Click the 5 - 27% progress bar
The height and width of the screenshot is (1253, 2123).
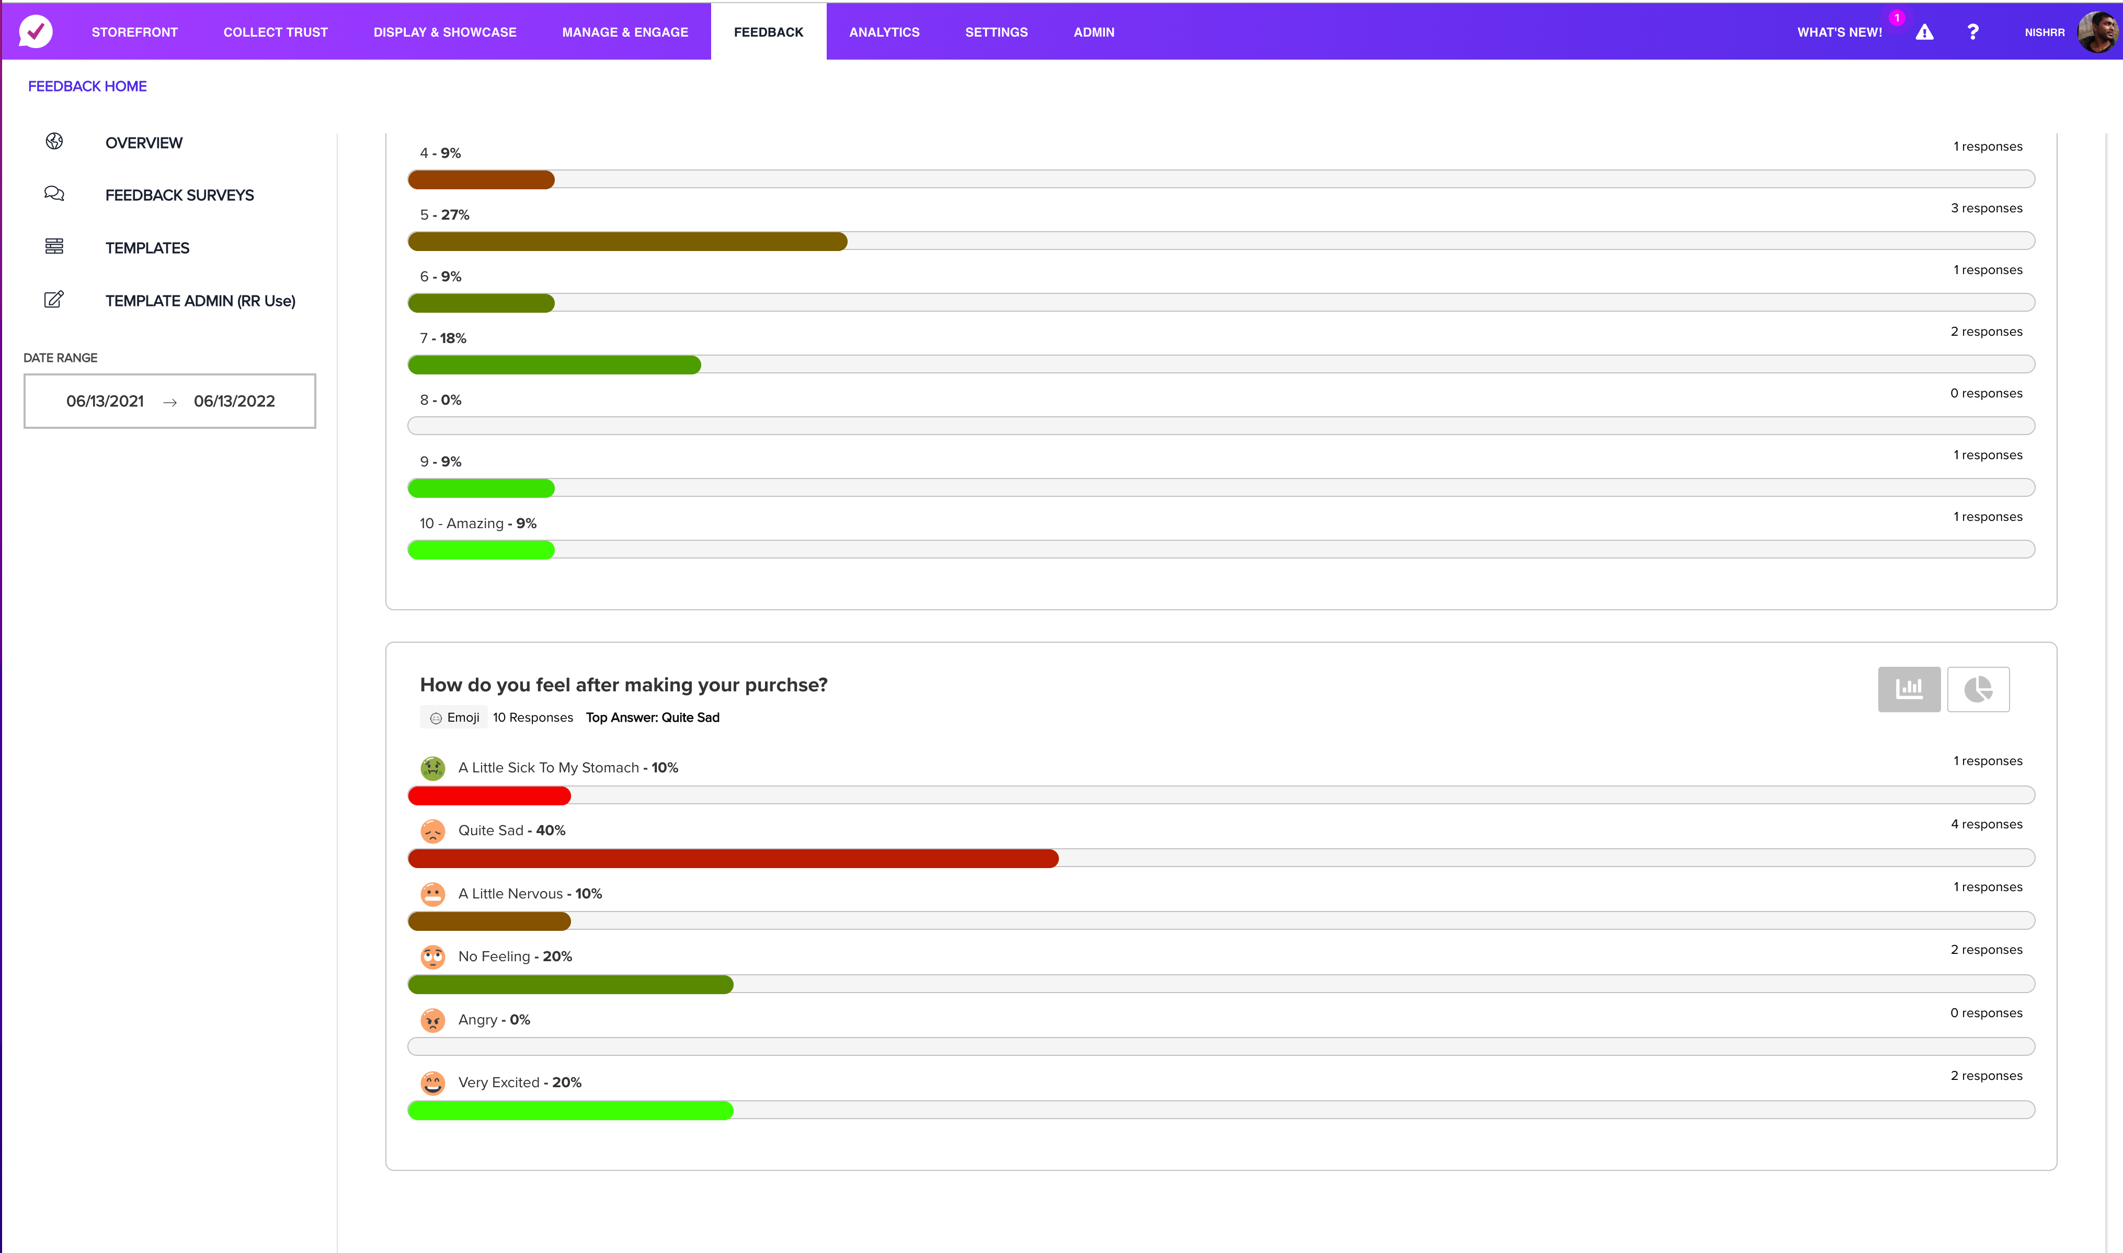(1220, 242)
